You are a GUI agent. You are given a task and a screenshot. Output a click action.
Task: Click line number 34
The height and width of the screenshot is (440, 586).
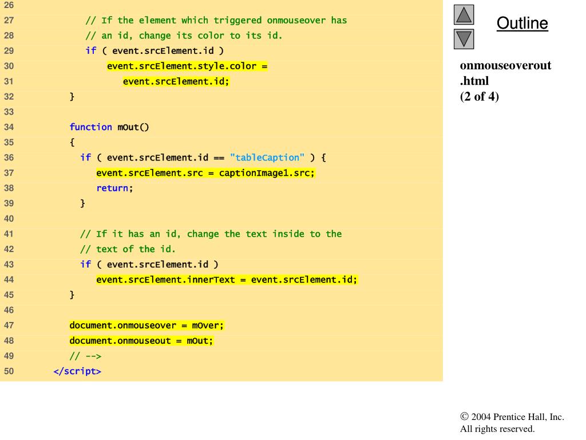tap(9, 127)
